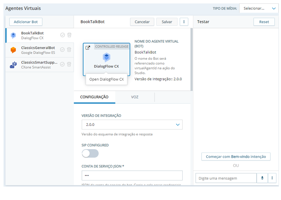This screenshot has width=281, height=200.
Task: Switch to the Voz tab
Action: [x=134, y=97]
